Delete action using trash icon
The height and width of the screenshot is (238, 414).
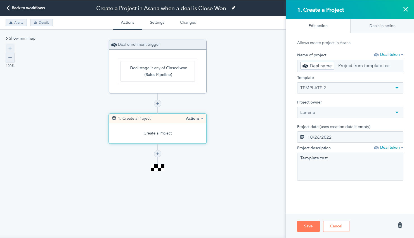pyautogui.click(x=400, y=225)
